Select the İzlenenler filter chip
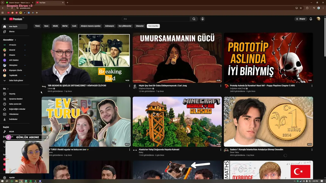 140,26
